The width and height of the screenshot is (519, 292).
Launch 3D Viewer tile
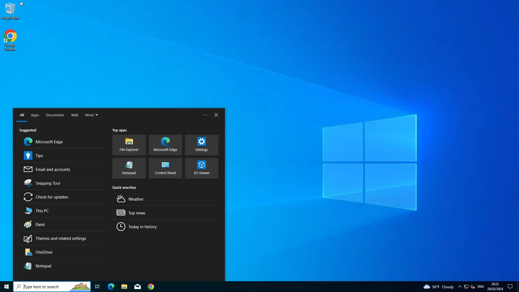(x=201, y=168)
